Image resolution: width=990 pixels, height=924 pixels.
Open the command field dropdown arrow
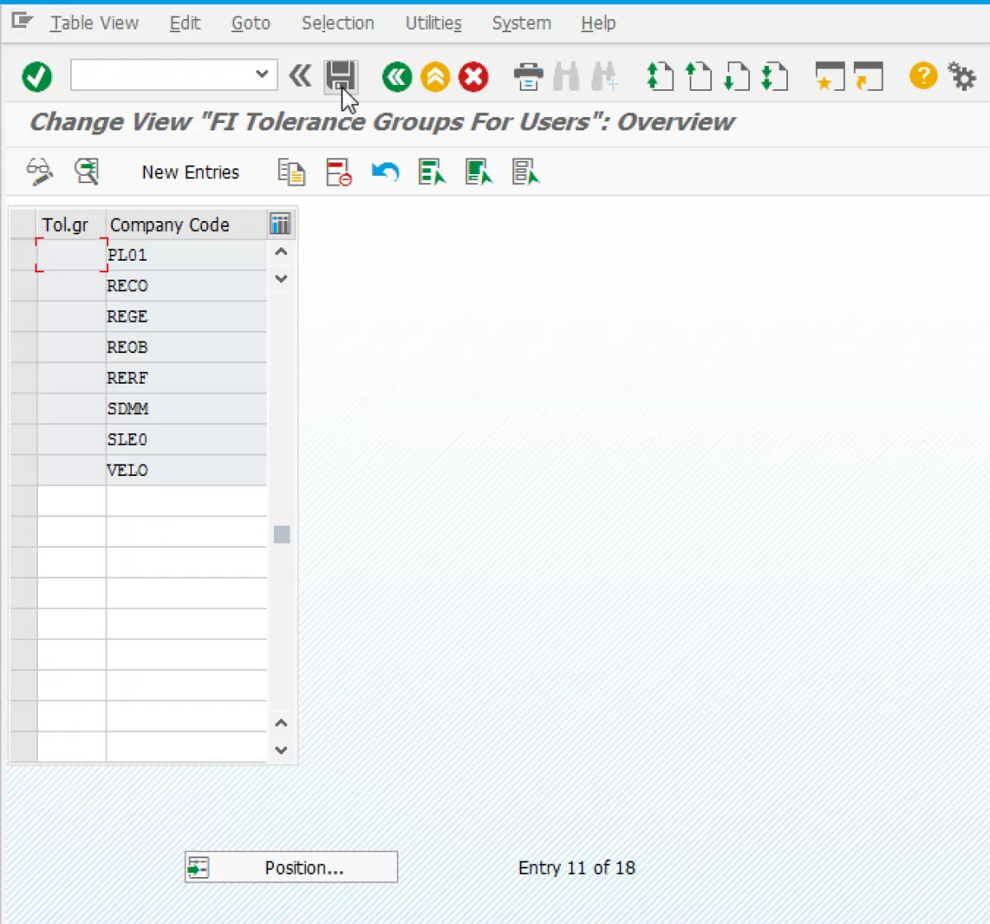pyautogui.click(x=262, y=74)
